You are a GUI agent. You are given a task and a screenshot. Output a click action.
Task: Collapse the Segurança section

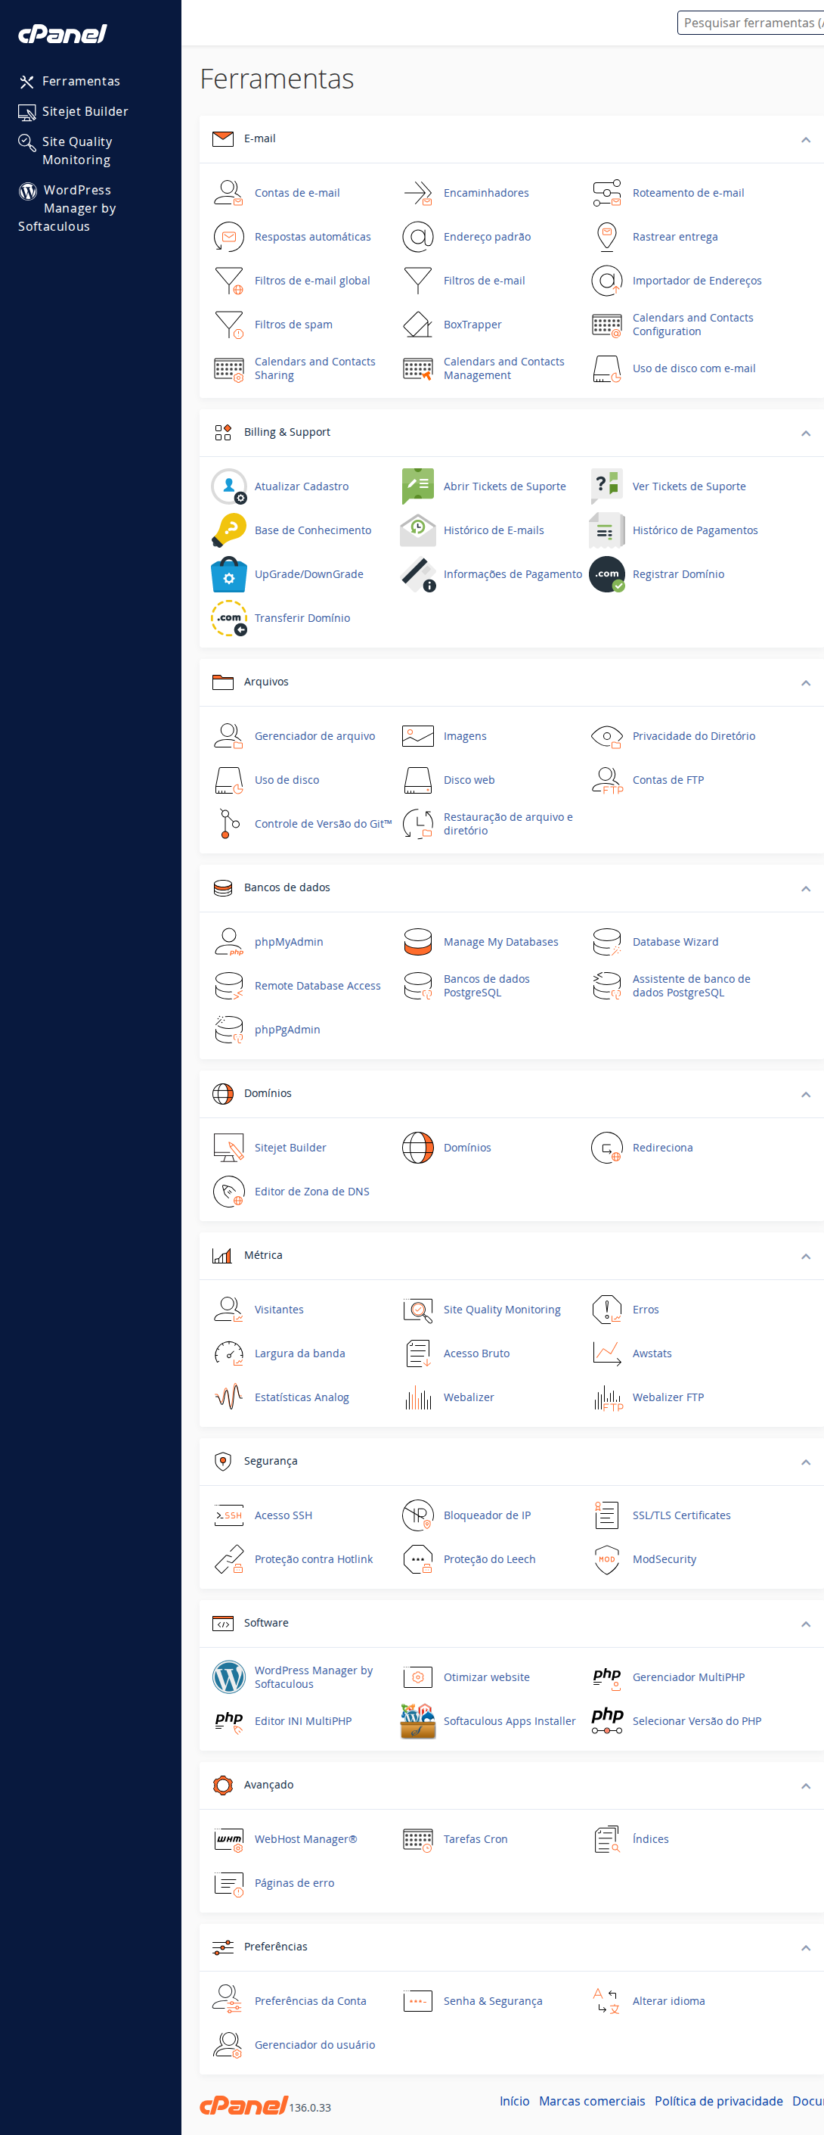805,1462
